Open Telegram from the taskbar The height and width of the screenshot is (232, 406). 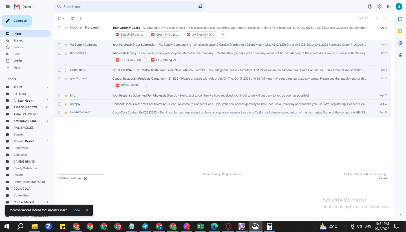click(x=145, y=226)
